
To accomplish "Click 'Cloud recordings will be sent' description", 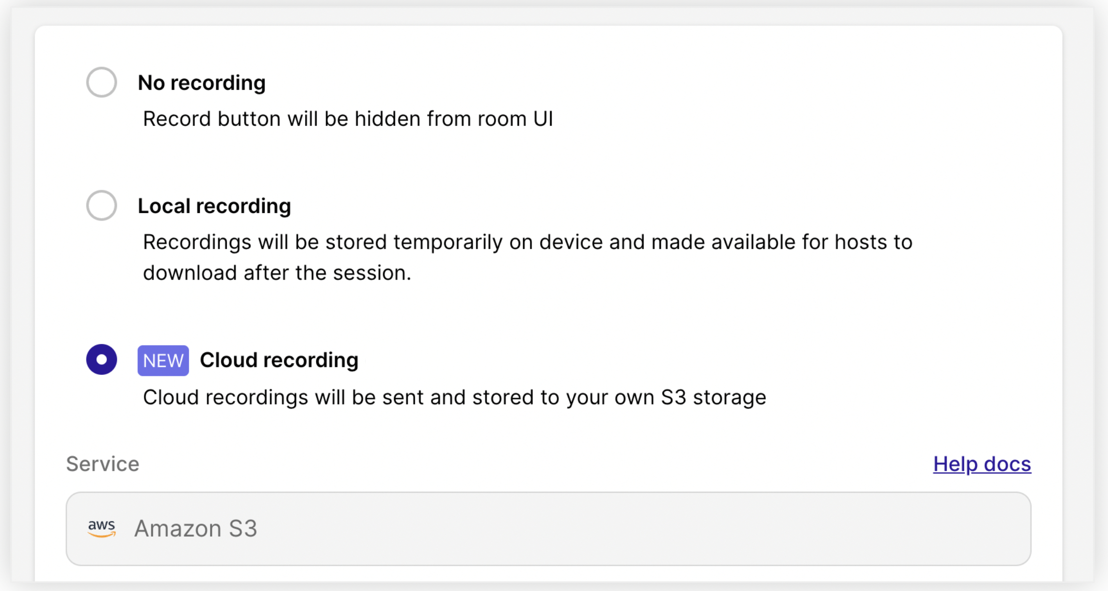I will click(x=454, y=397).
